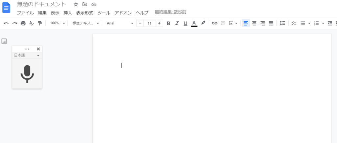Align text right
This screenshot has height=143, width=337.
click(263, 23)
